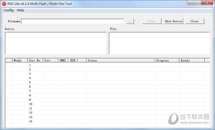Screen dimensions: 215x130
Task: Click the Port No. column header
Action: (x=35, y=61)
